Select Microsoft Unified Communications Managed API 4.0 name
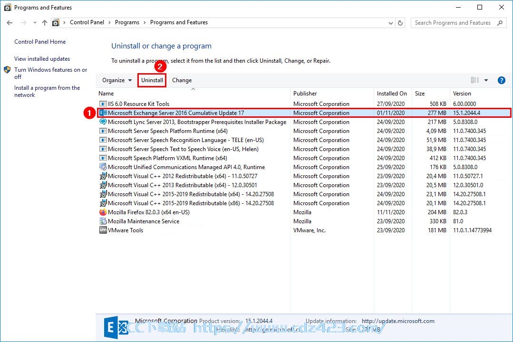Screen dimensions: 513x342 186,167
